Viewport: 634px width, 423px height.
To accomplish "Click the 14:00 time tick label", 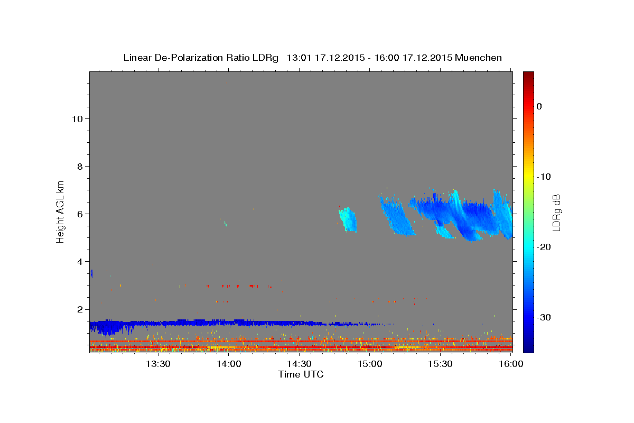I will coord(228,364).
